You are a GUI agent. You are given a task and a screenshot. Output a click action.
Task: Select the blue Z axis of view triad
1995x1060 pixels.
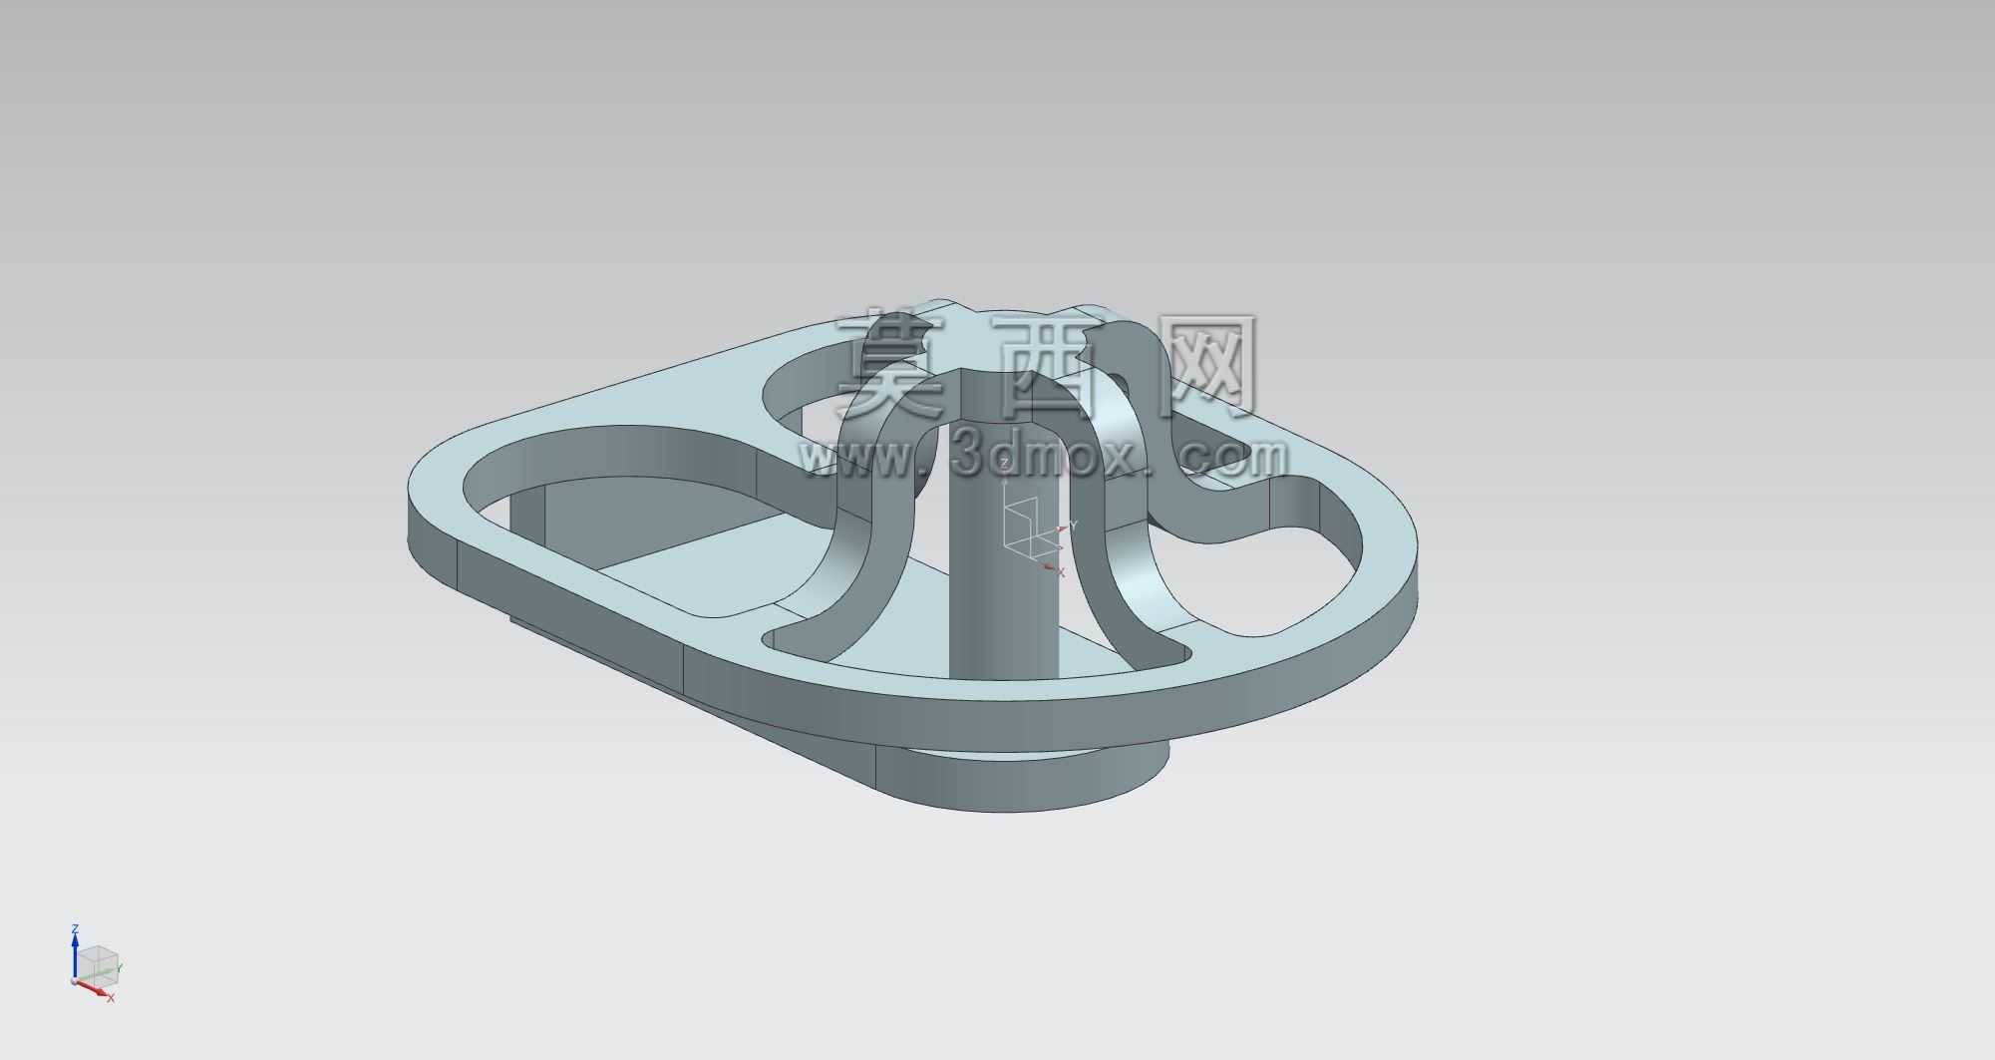(x=75, y=955)
